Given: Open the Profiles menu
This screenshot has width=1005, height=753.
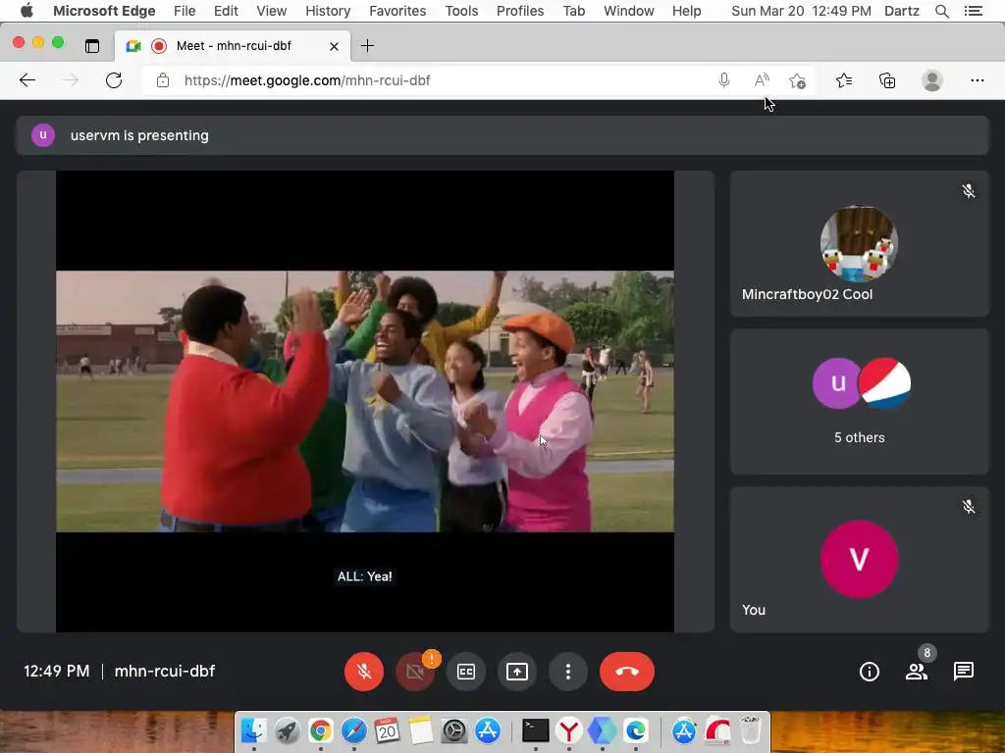Looking at the screenshot, I should pos(520,11).
